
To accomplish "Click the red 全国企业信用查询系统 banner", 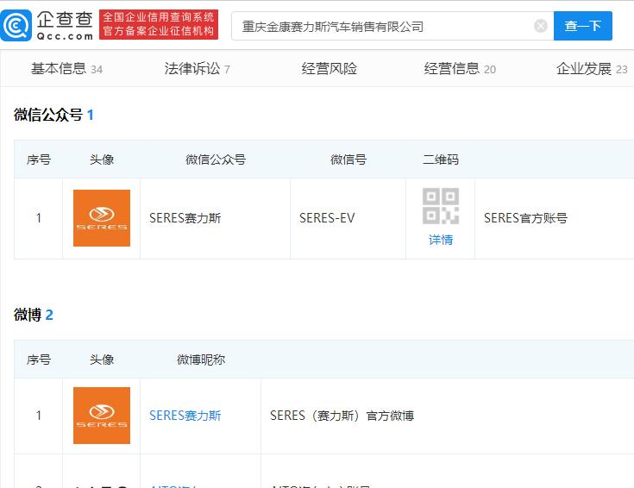I will (159, 24).
